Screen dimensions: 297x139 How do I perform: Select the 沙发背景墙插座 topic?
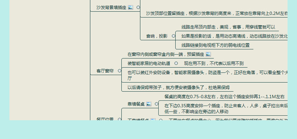click(111, 8)
